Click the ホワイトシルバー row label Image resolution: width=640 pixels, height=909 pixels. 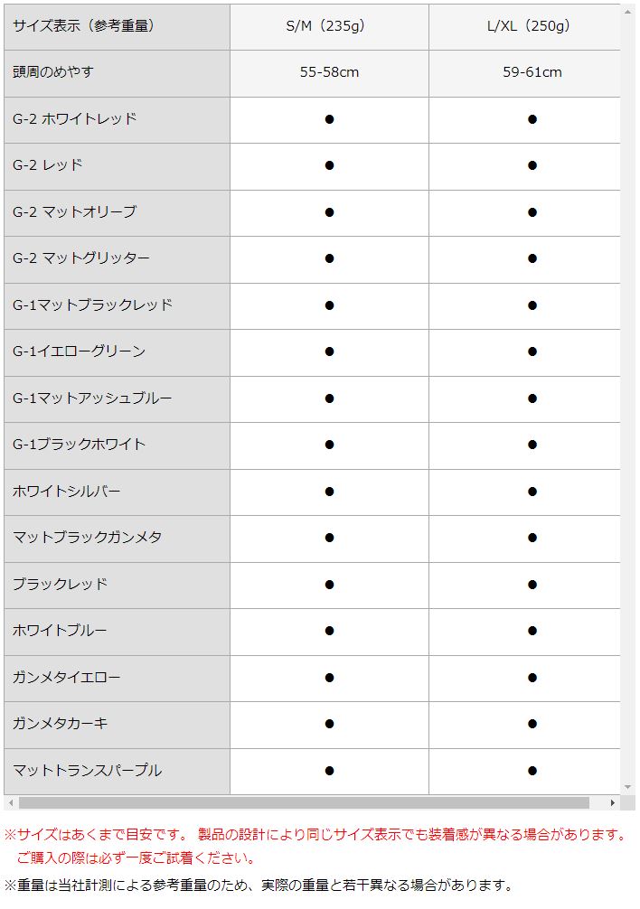pos(118,492)
